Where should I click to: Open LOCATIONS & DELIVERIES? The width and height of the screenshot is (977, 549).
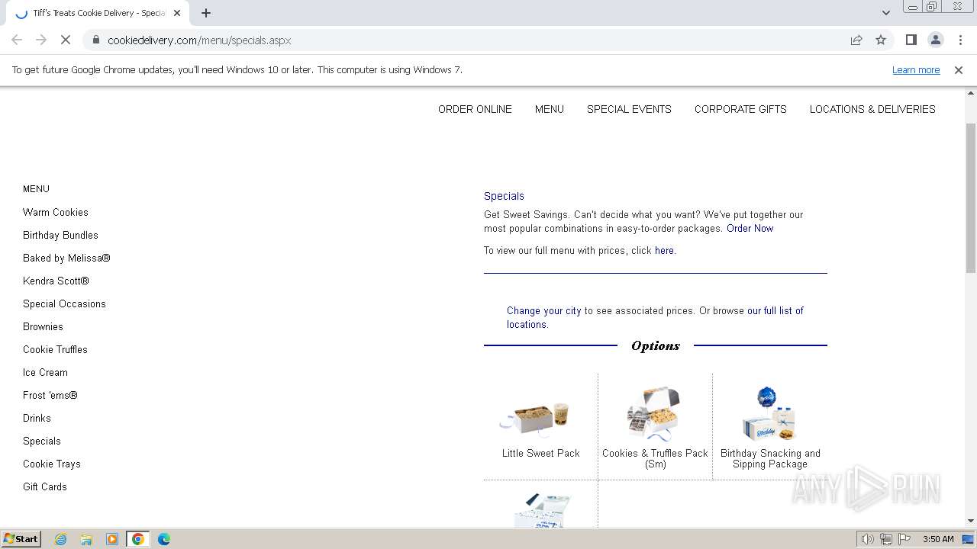[x=872, y=109]
